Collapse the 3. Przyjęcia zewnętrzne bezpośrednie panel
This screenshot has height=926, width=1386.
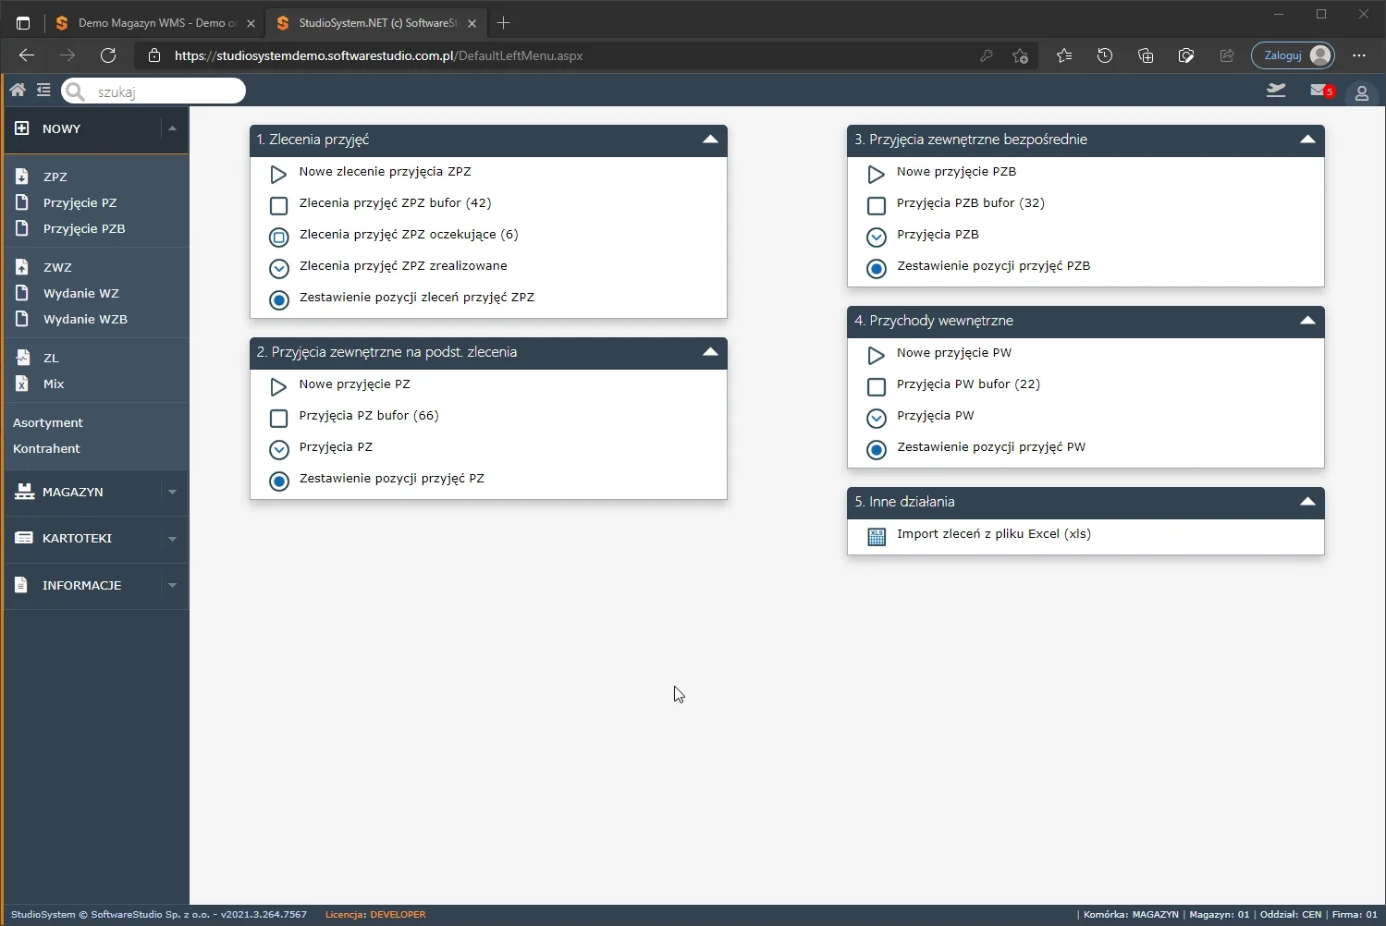pos(1307,140)
